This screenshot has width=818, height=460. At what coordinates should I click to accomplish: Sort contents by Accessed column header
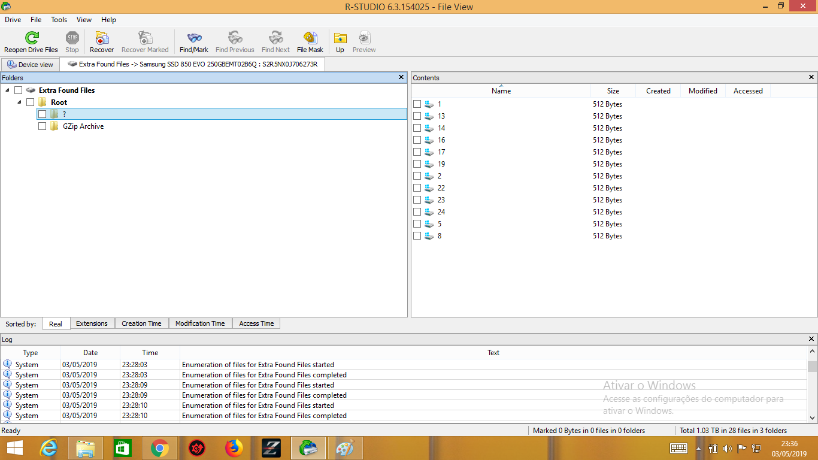pyautogui.click(x=748, y=91)
